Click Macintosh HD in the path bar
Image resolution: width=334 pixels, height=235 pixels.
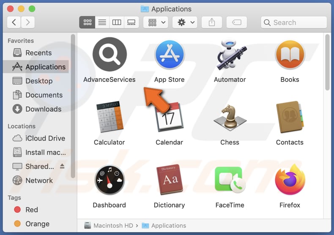pos(109,225)
